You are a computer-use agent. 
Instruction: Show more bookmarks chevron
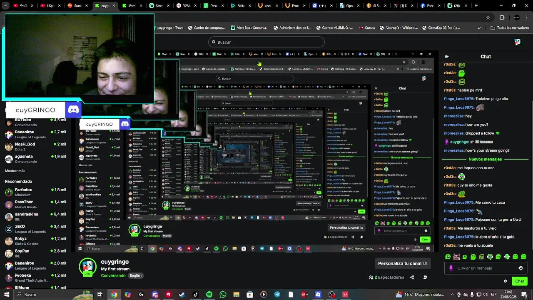479,28
